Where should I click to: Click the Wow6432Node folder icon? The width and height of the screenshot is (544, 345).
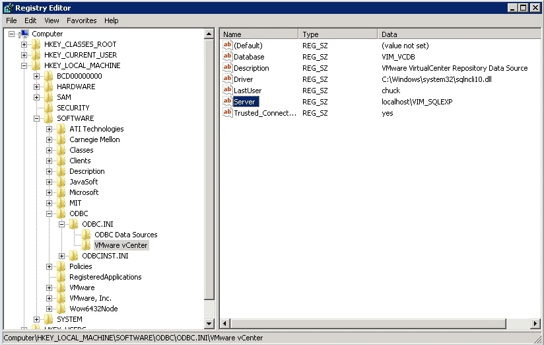click(61, 309)
